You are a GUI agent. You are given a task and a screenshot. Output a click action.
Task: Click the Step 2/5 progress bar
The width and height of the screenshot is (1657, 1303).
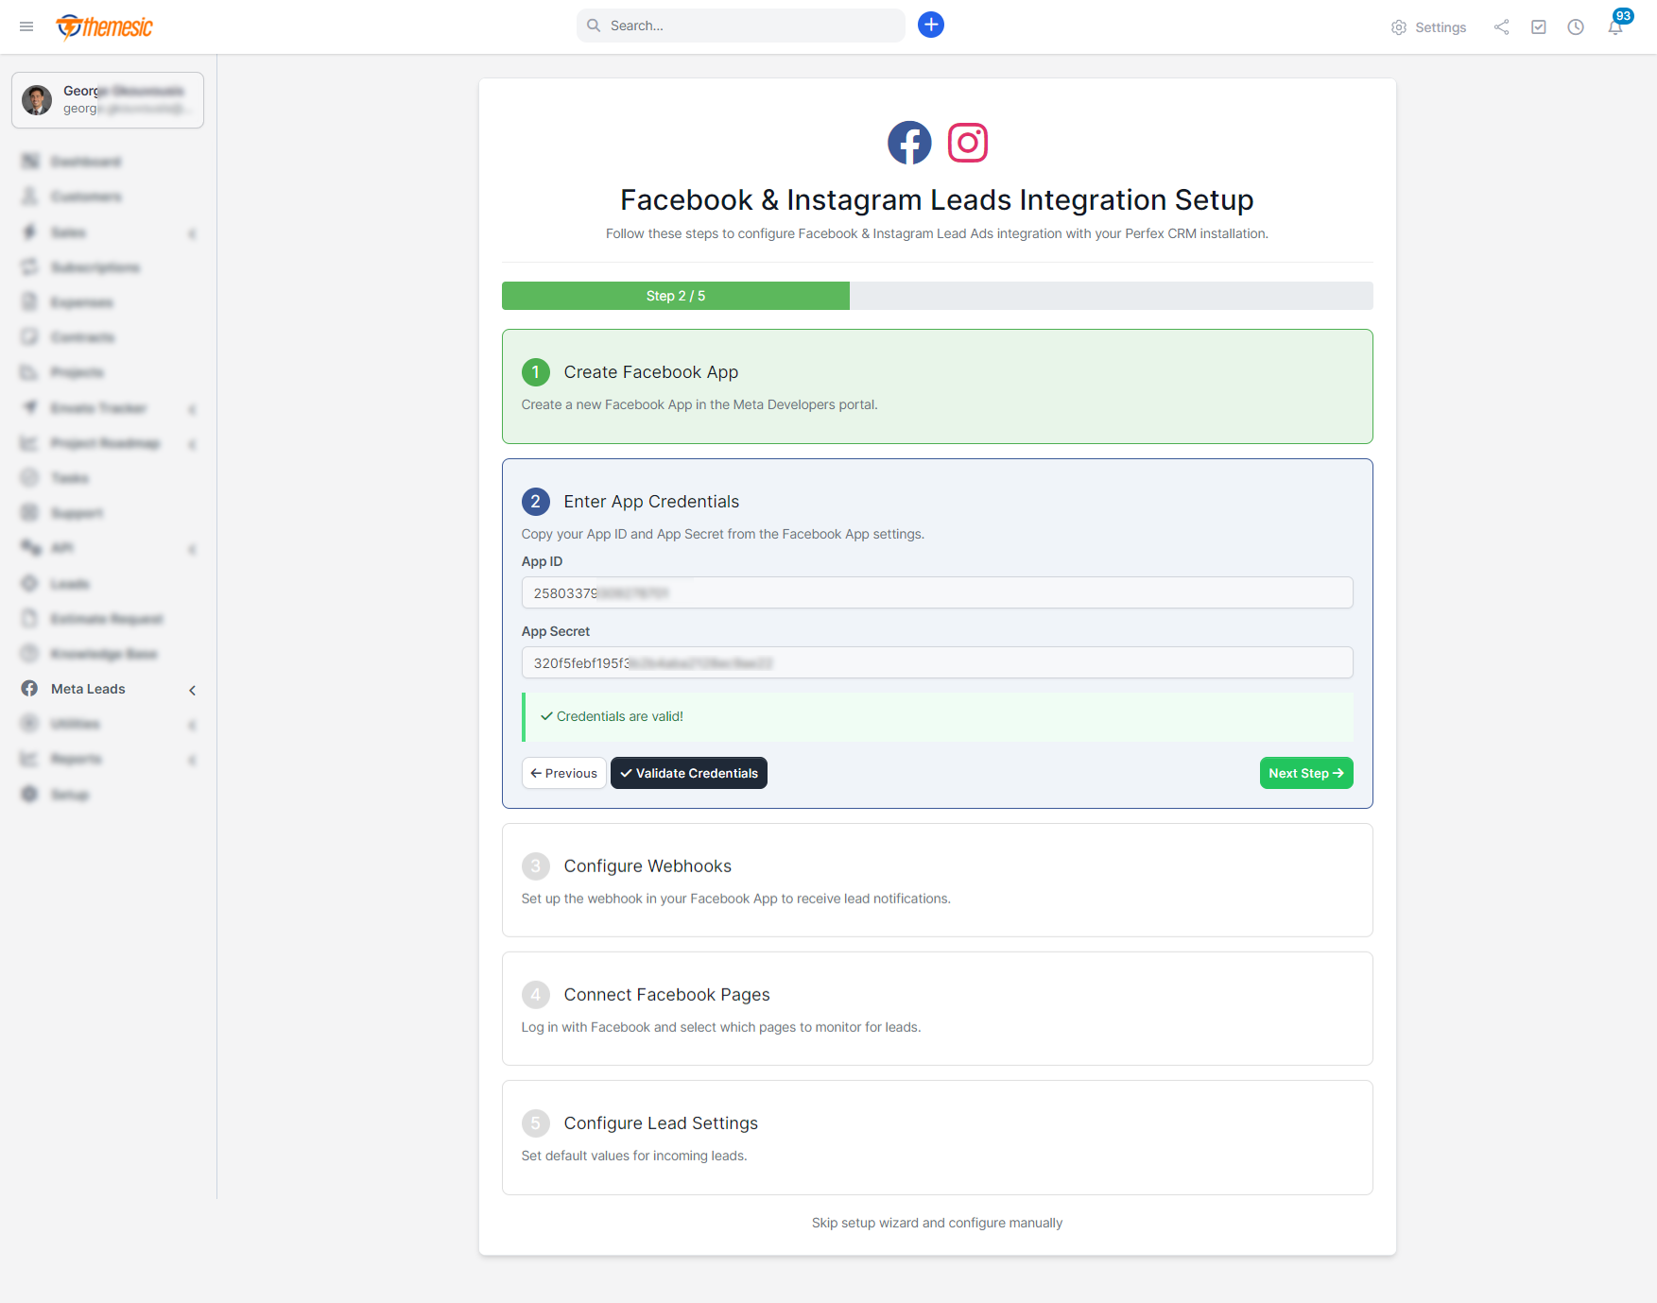point(675,295)
